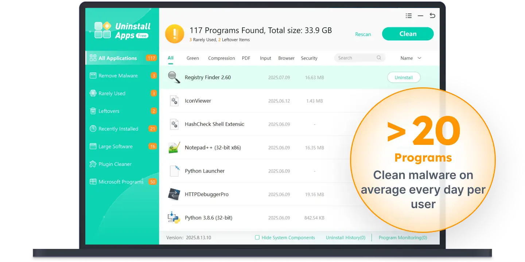Select Recently Installed in sidebar
525x262 pixels.
coord(122,128)
